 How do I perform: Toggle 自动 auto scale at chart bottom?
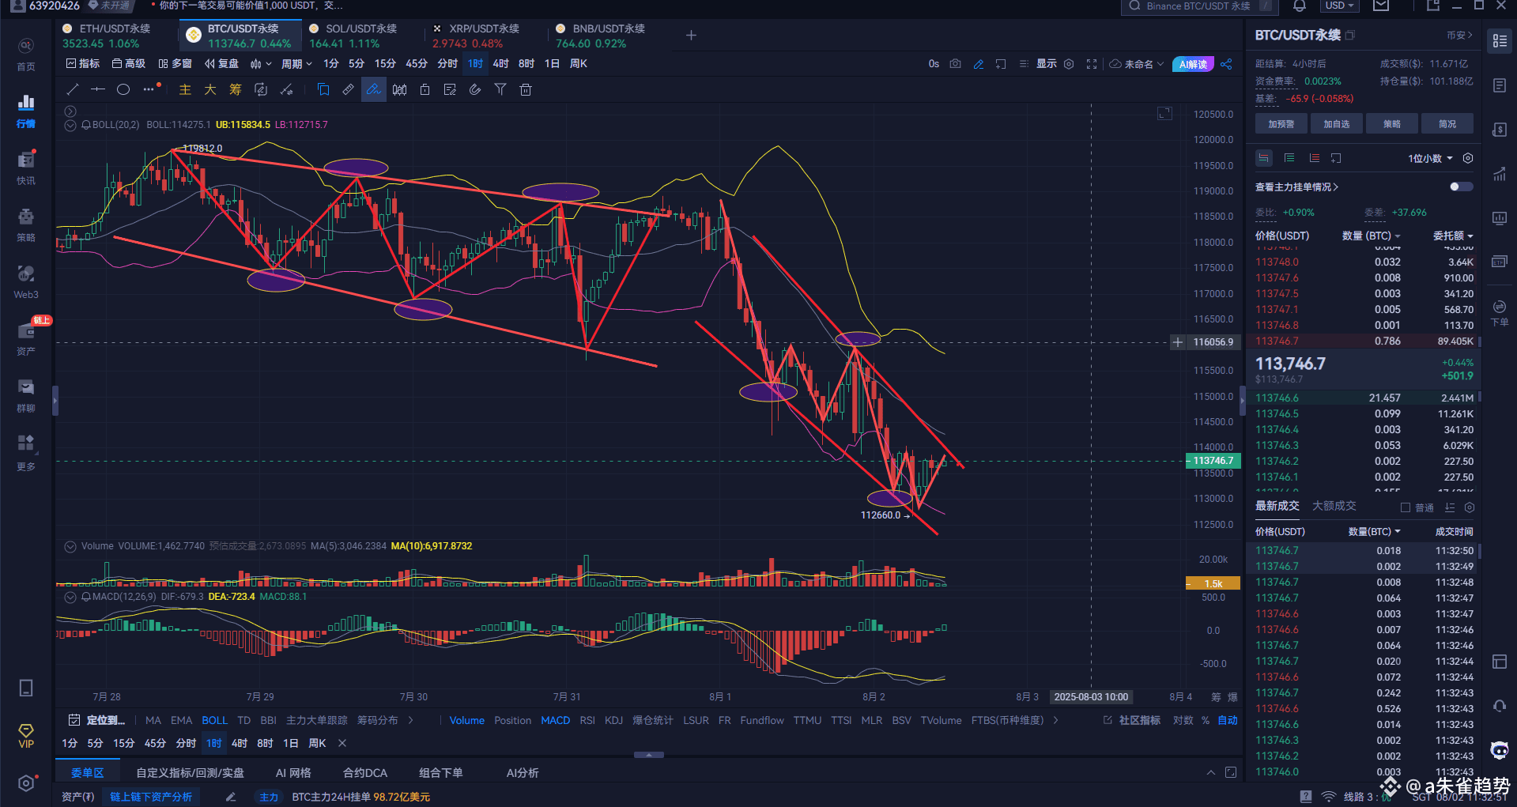(x=1228, y=720)
